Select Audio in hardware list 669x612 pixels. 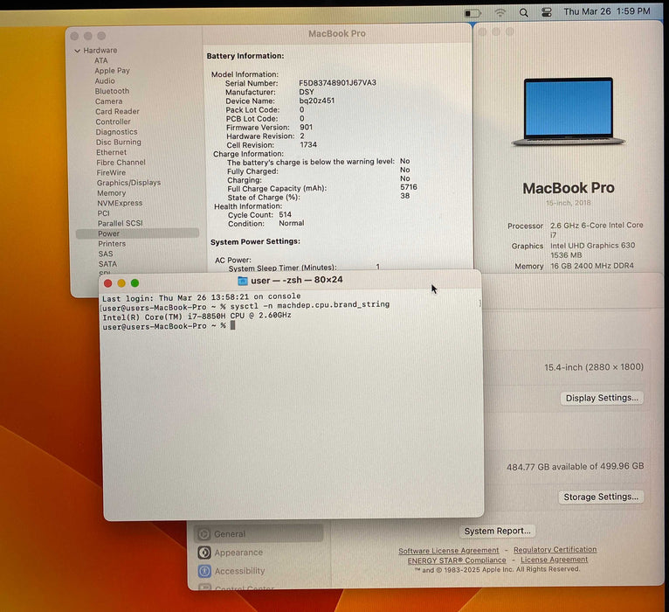coord(105,80)
